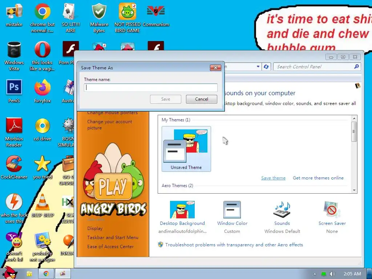Screen dimensions: 372x279
Task: Click Cancel in Save Theme As dialog
Action: [201, 99]
